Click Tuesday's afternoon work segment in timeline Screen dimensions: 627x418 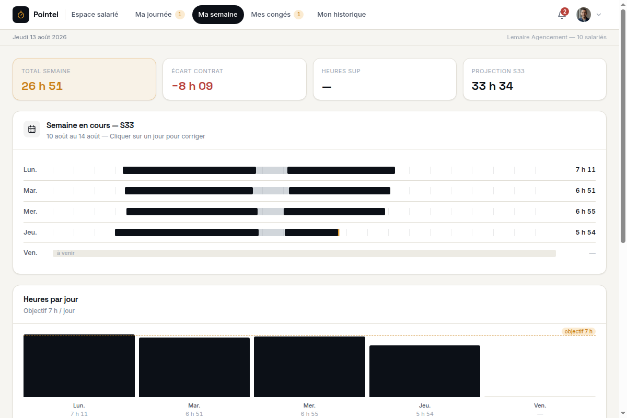point(340,191)
